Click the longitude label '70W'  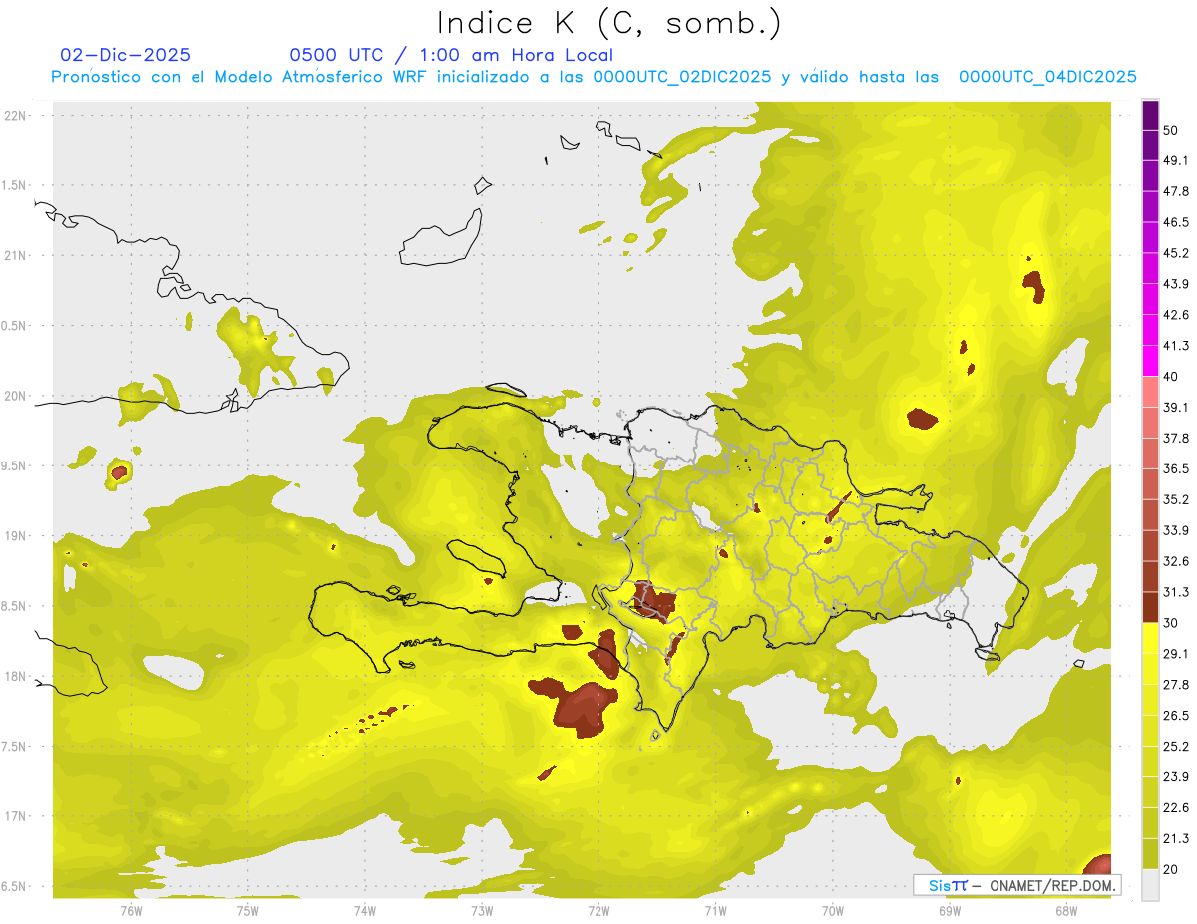point(833,910)
